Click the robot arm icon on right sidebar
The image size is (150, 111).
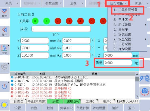click(x=145, y=79)
